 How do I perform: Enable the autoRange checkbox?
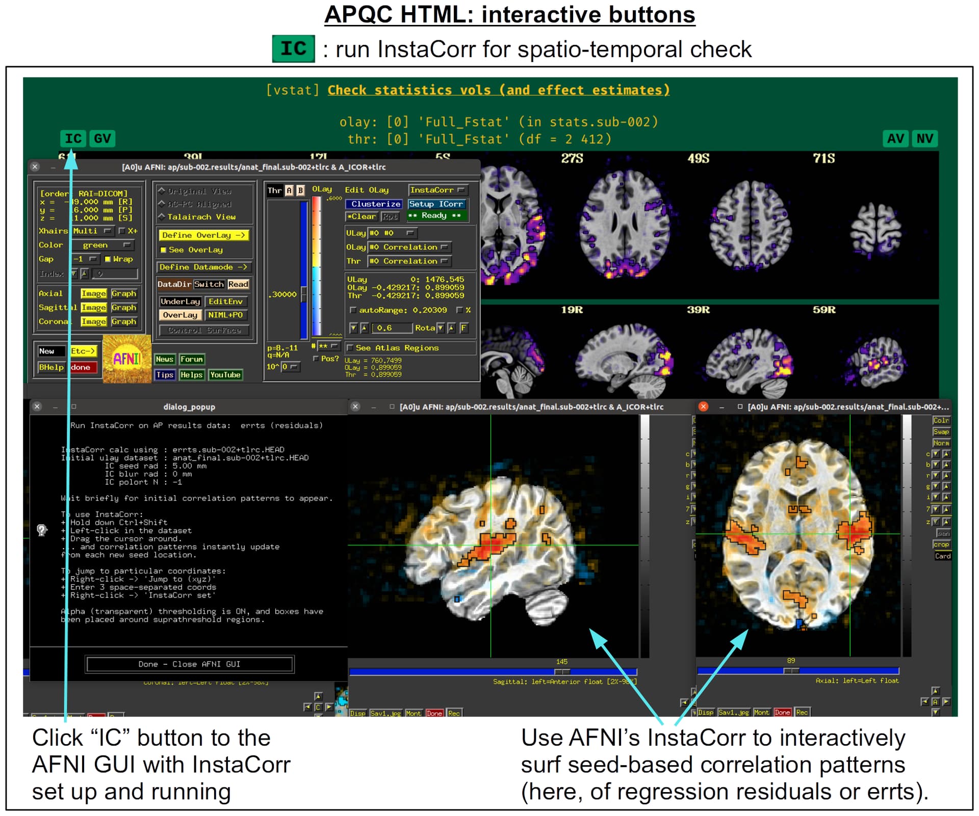(353, 310)
